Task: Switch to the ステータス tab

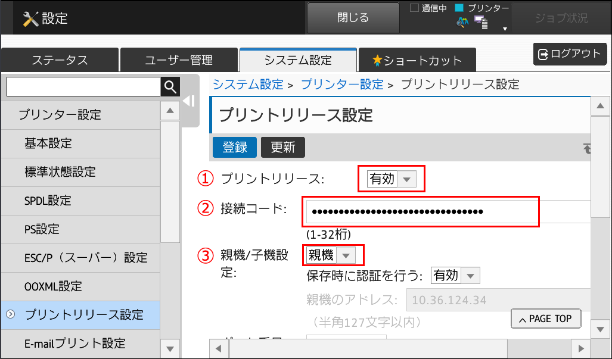Action: tap(60, 60)
